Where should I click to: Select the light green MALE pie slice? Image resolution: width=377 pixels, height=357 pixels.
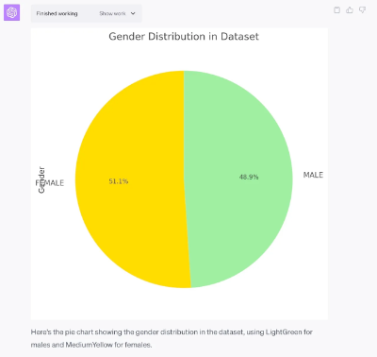pos(238,179)
